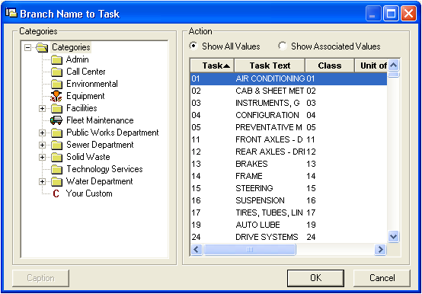Click the Environmental folder icon
The image size is (422, 294).
[57, 84]
